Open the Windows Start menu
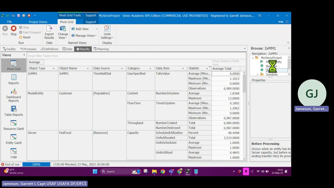 [95, 172]
